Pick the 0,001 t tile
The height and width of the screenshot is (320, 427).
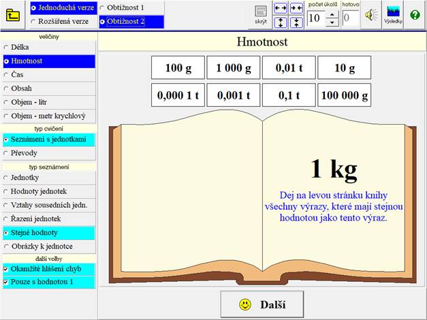point(234,95)
